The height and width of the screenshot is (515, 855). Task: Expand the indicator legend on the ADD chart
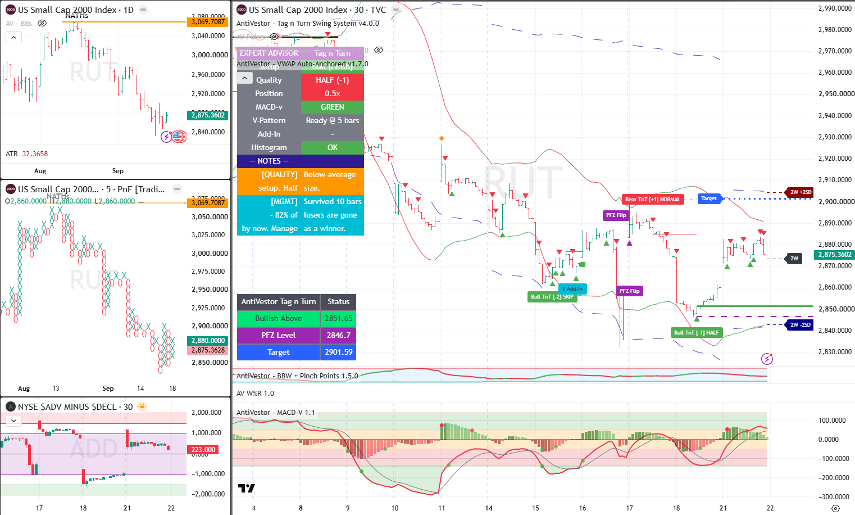13,420
